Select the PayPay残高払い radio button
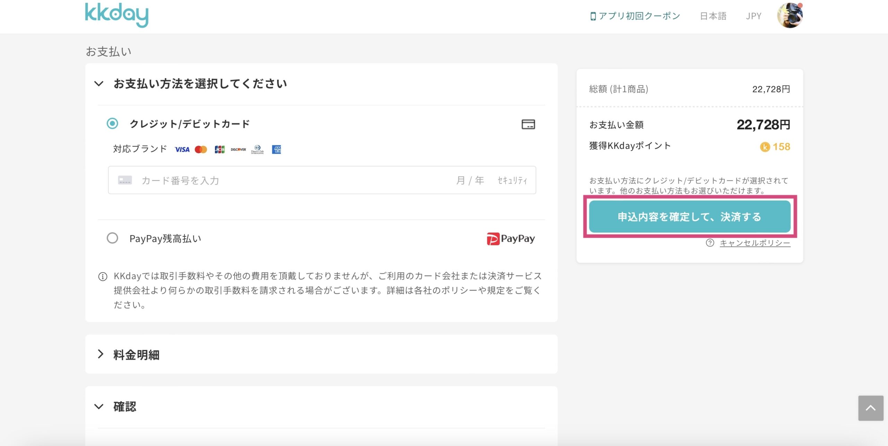Screen dimensions: 888x446 [x=112, y=238]
